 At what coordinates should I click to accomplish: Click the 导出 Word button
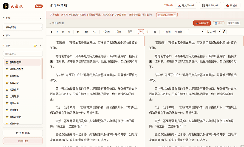click(x=210, y=5)
